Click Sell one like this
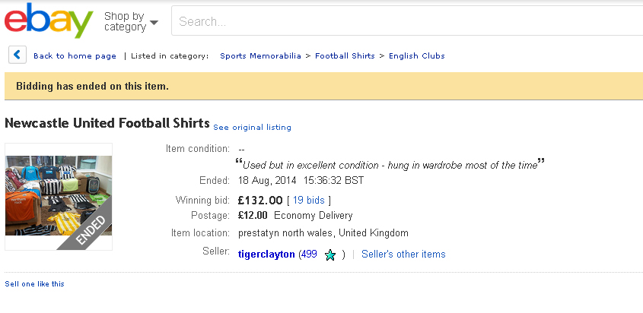643x313 pixels. (x=35, y=284)
